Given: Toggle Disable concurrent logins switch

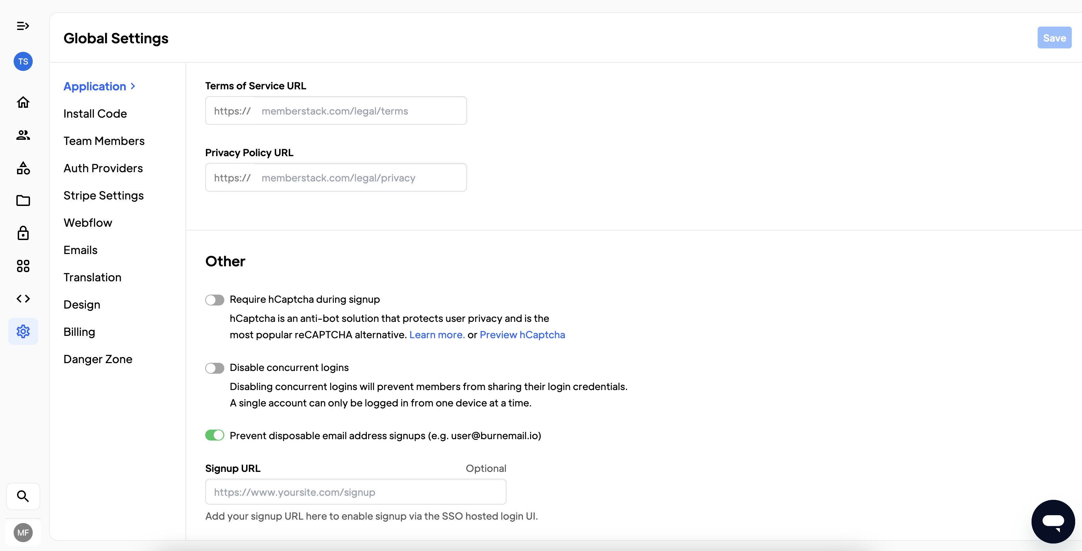Looking at the screenshot, I should 215,368.
